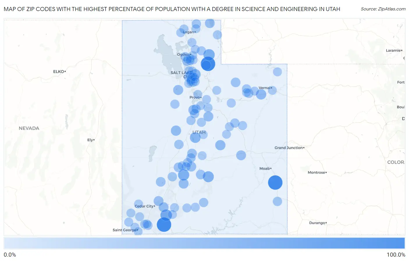
Task: Click the UTAH state label
Action: (199, 132)
